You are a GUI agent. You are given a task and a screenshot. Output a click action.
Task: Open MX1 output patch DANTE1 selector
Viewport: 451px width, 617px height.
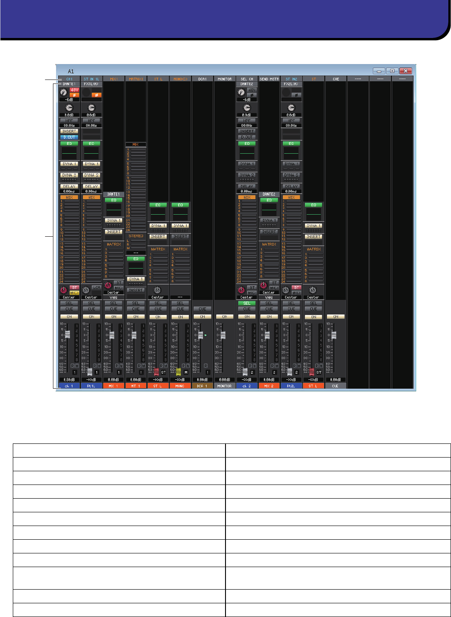114,194
